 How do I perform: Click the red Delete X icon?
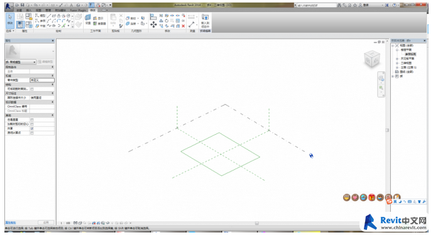(x=183, y=26)
